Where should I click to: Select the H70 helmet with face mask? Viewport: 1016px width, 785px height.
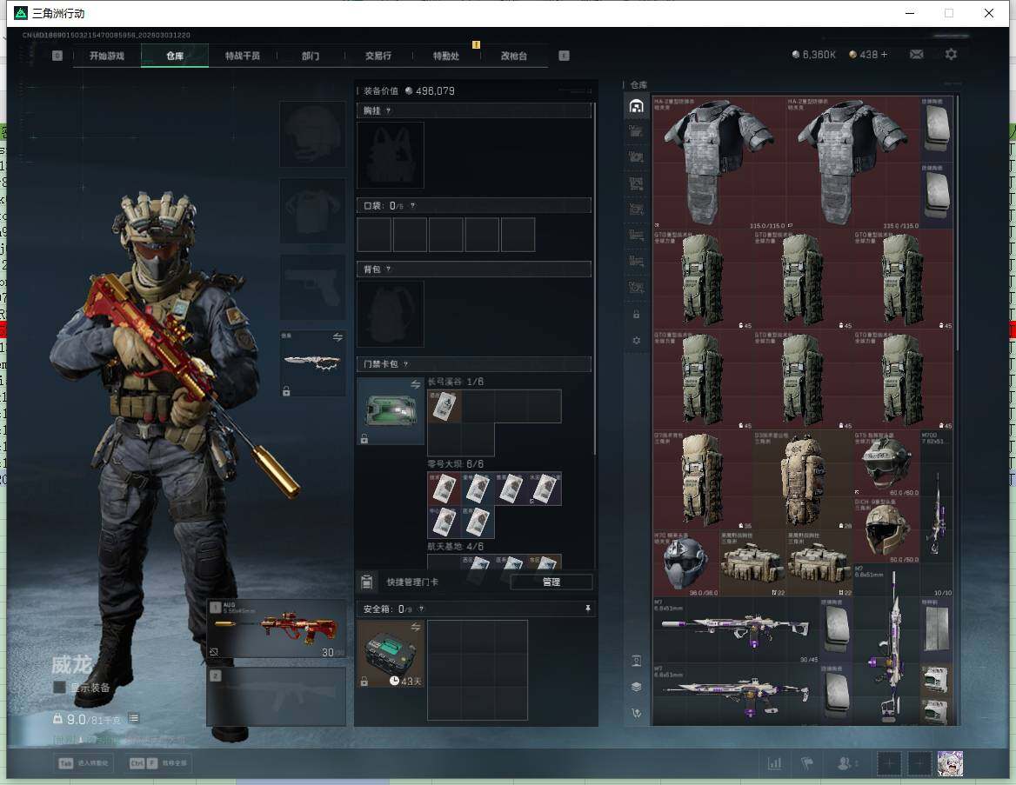click(x=686, y=563)
